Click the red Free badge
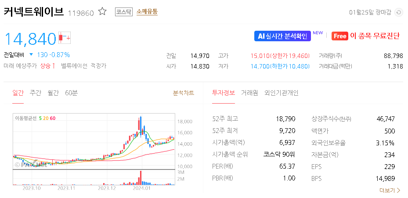 [x=340, y=36]
